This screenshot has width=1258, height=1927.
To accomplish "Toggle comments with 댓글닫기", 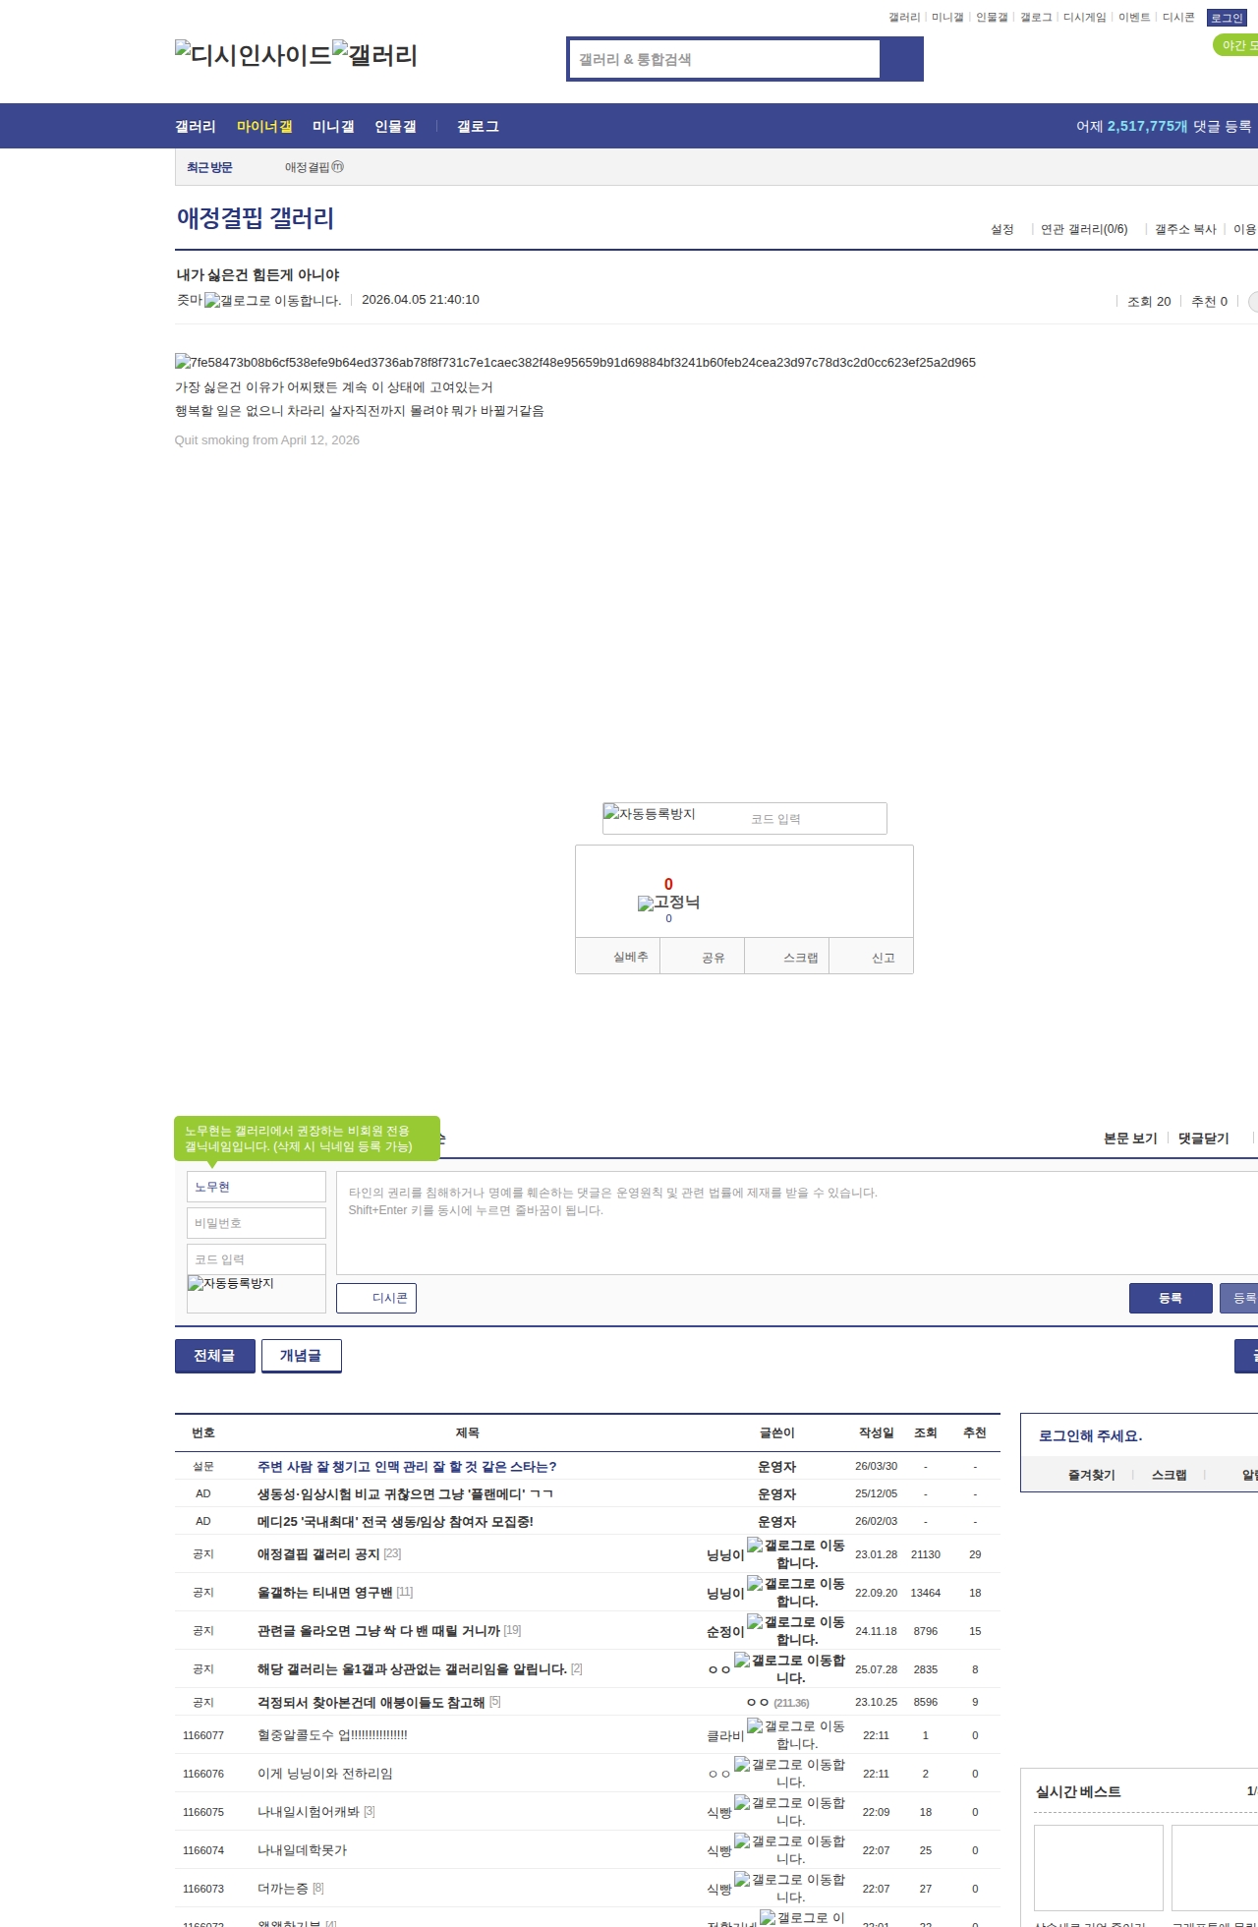I will coord(1203,1139).
